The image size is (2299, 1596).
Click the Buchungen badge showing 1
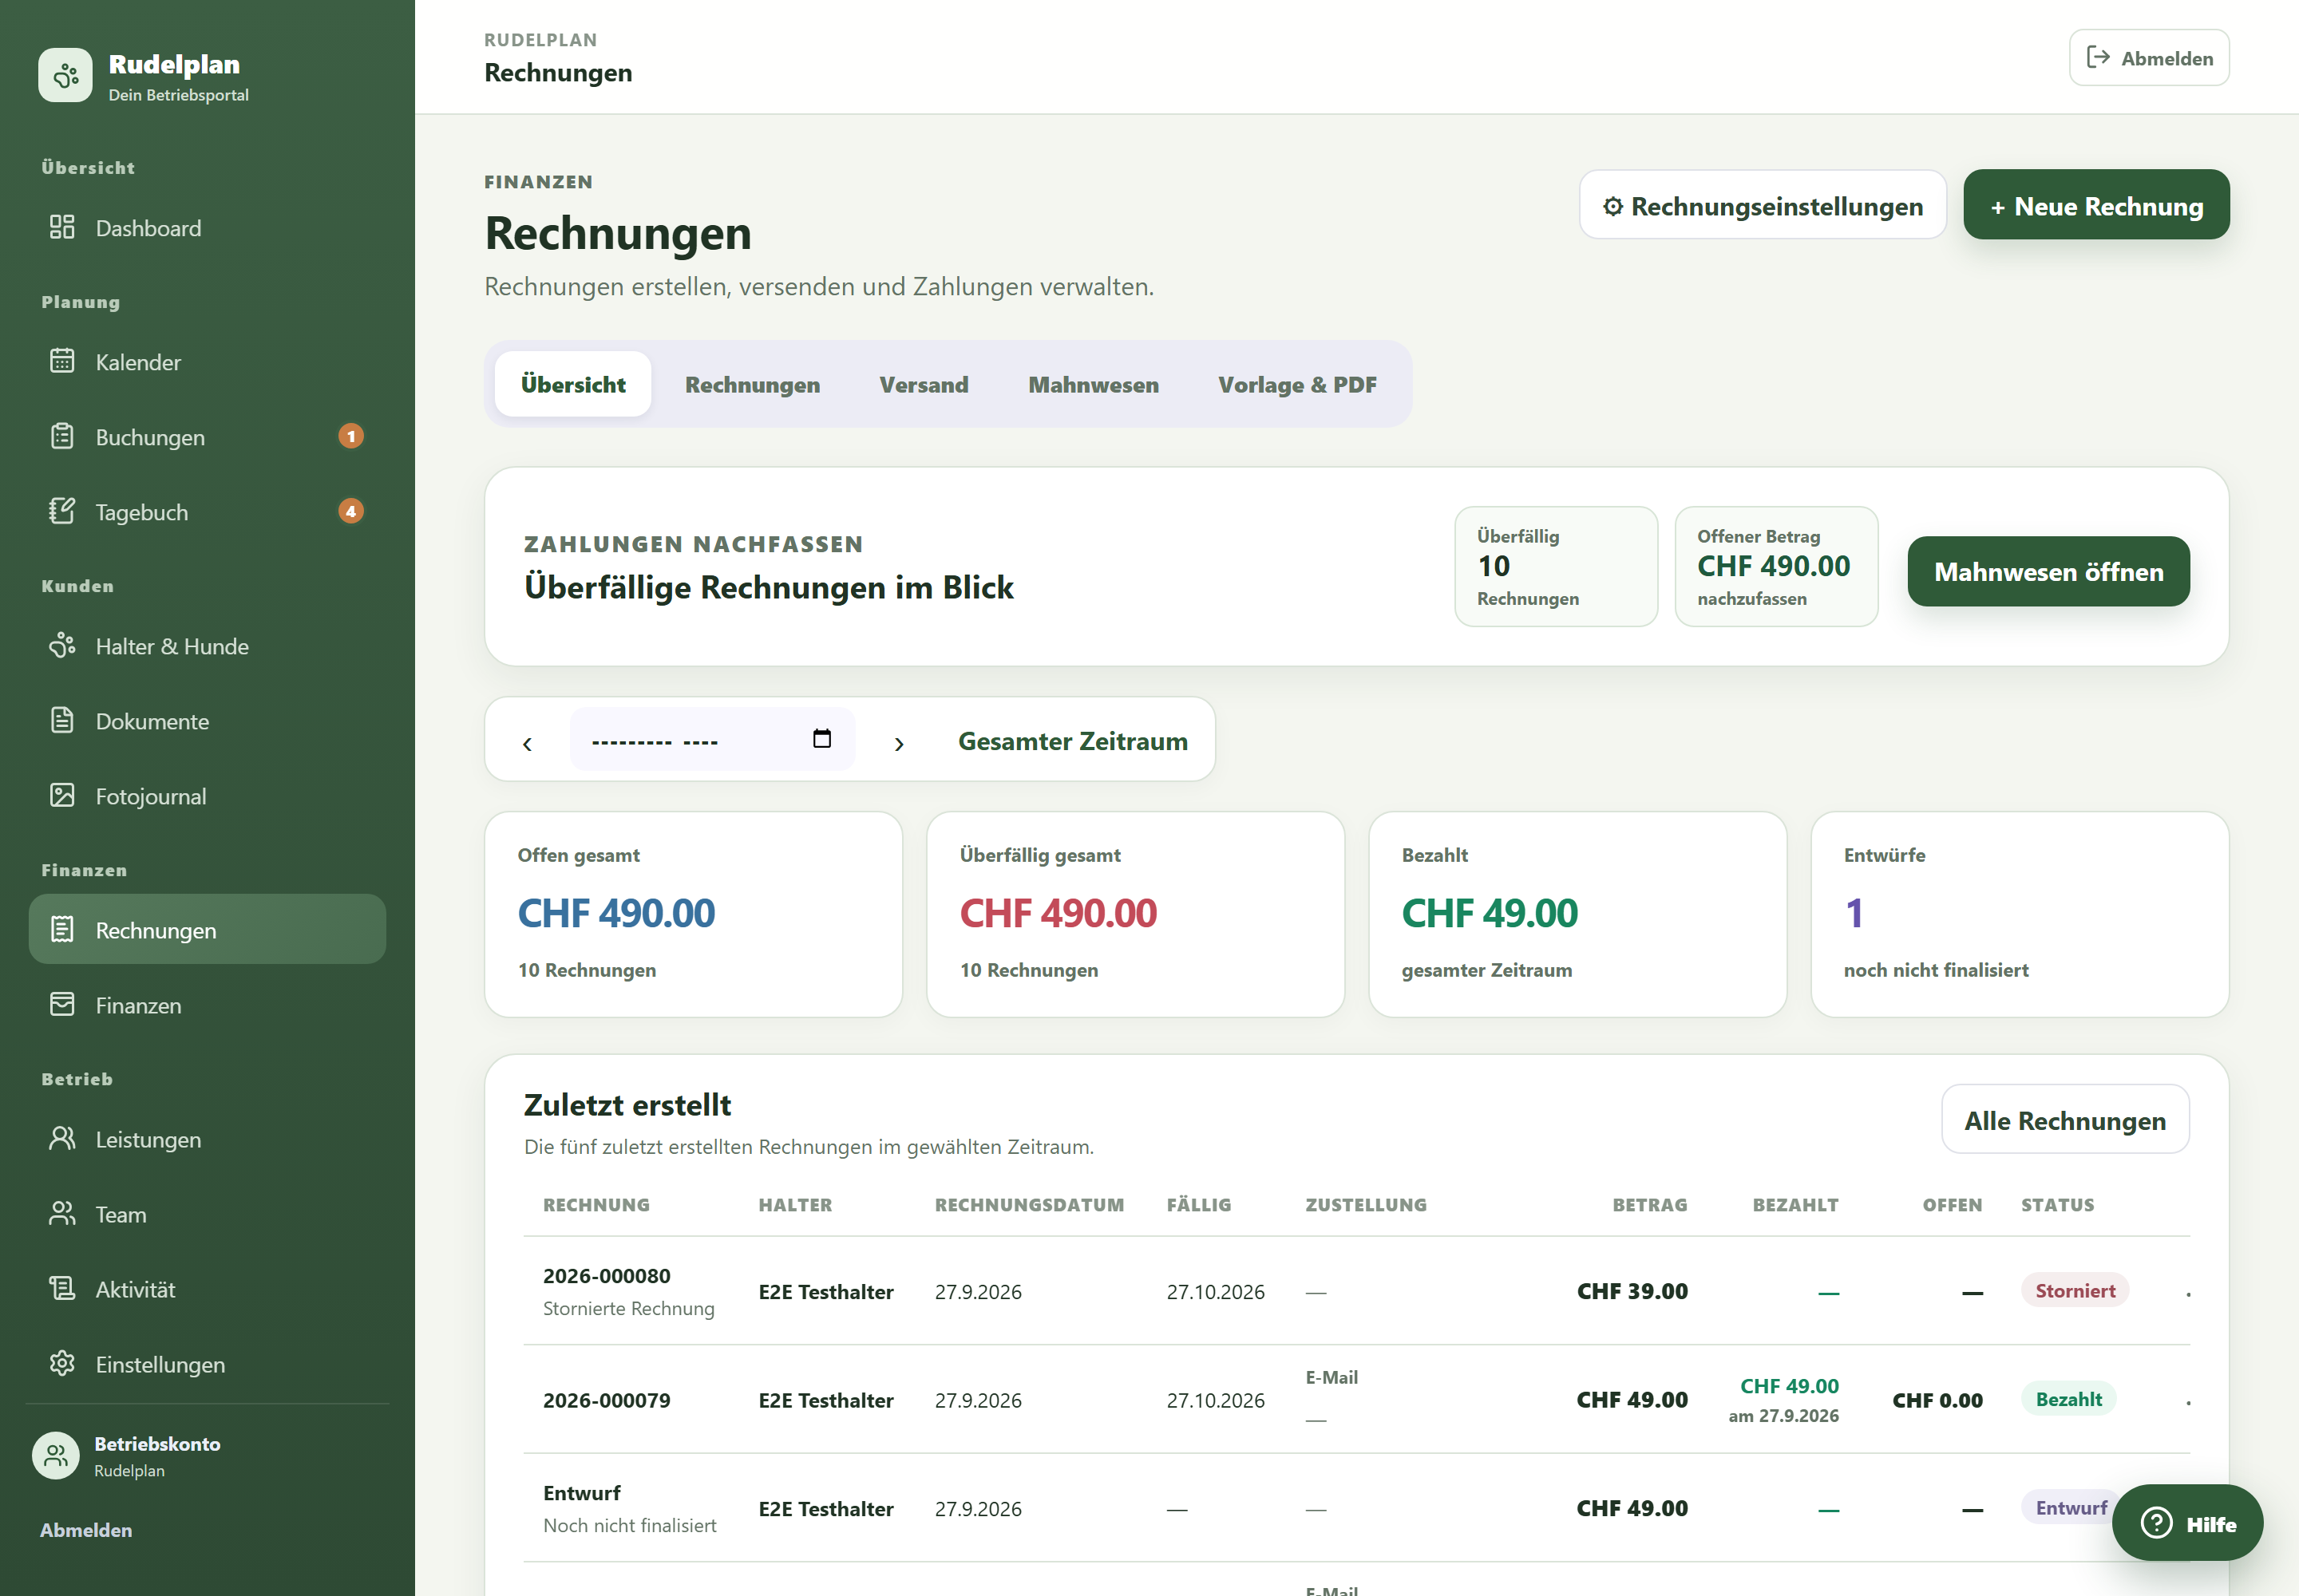(x=351, y=436)
